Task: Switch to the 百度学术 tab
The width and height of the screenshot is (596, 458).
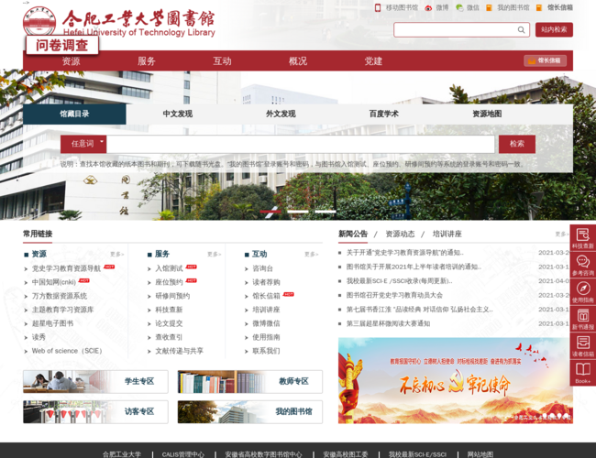Action: 384,114
